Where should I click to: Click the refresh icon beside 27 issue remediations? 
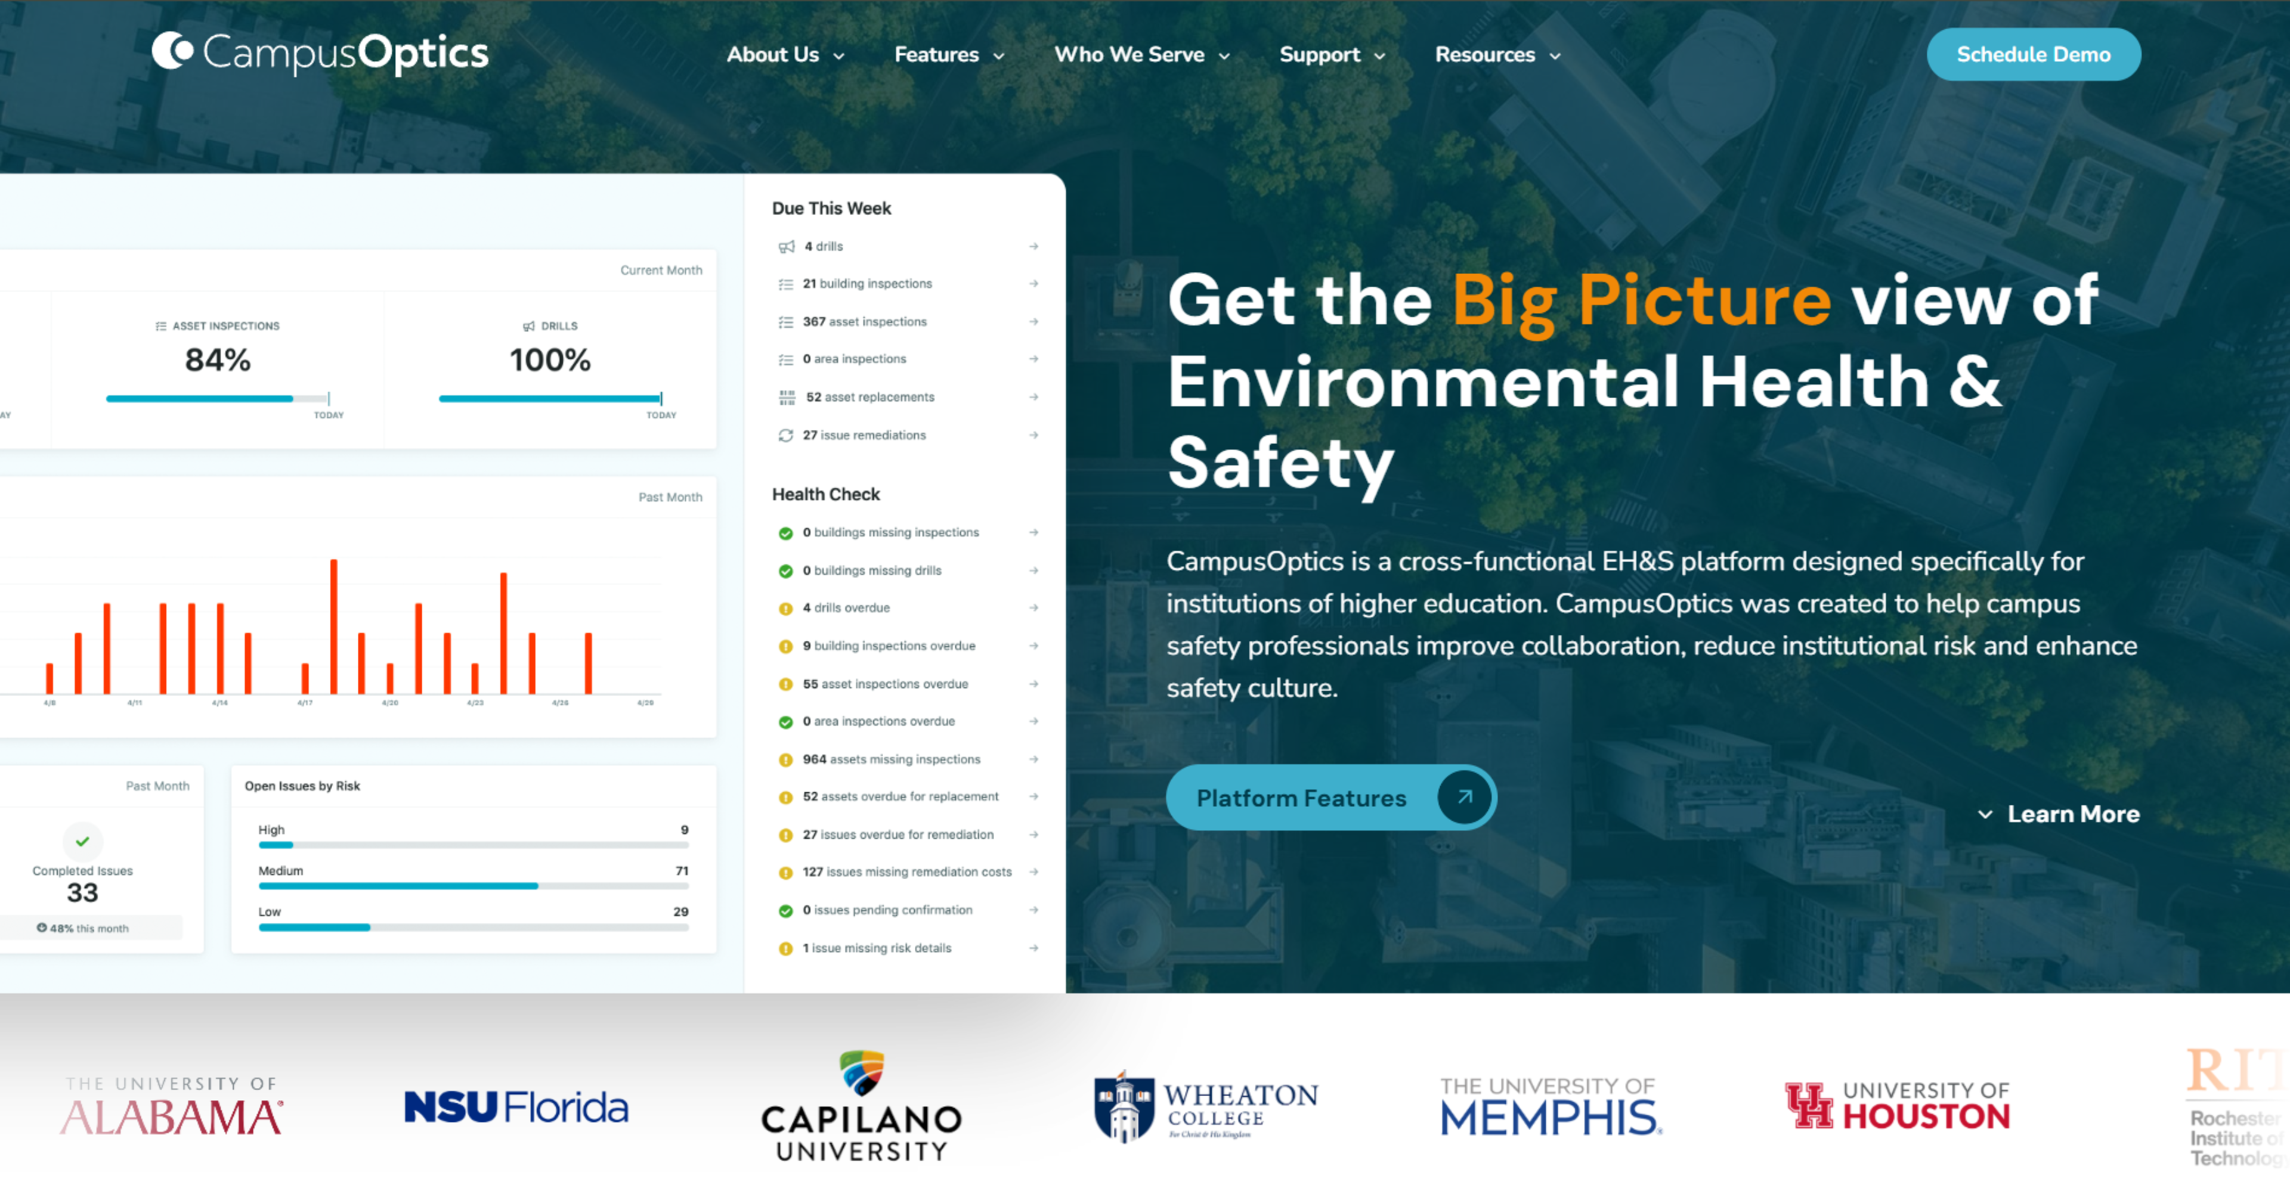point(786,436)
